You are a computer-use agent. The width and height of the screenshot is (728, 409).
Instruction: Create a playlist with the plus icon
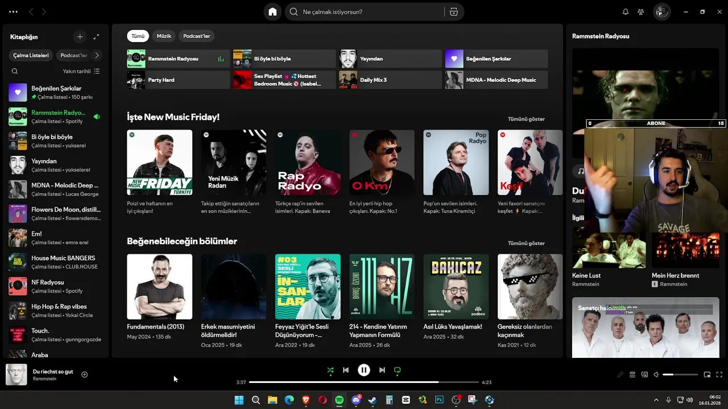tap(80, 37)
